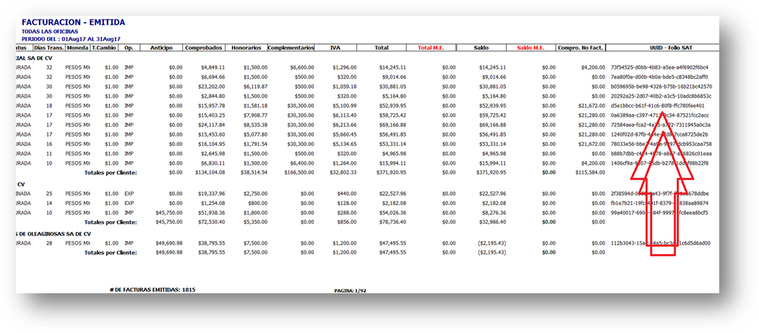Click the Comprobados value $4,849.11
Image resolution: width=759 pixels, height=333 pixels.
pos(212,67)
